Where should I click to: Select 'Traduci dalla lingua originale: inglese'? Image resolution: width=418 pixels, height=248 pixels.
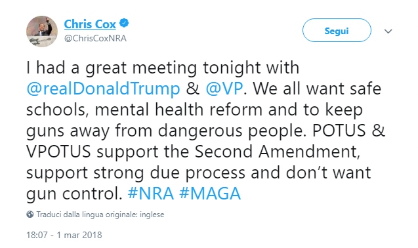click(x=100, y=215)
